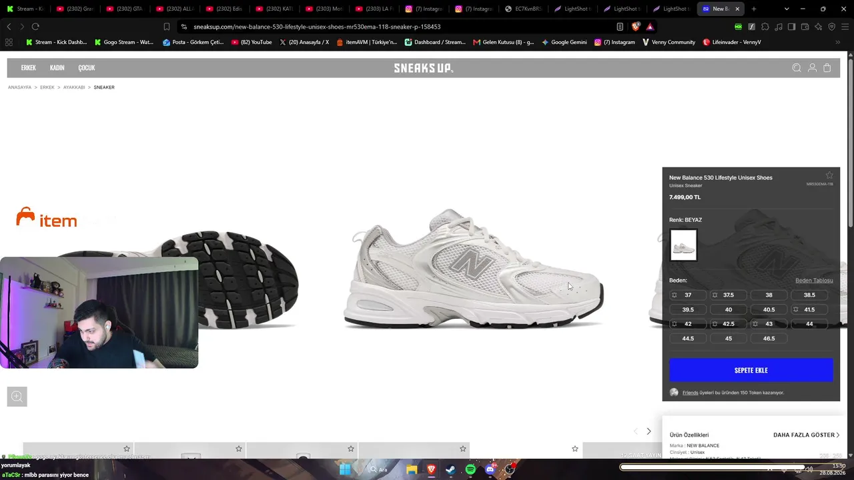
Task: Add product to favorites with star icon
Action: tap(829, 175)
